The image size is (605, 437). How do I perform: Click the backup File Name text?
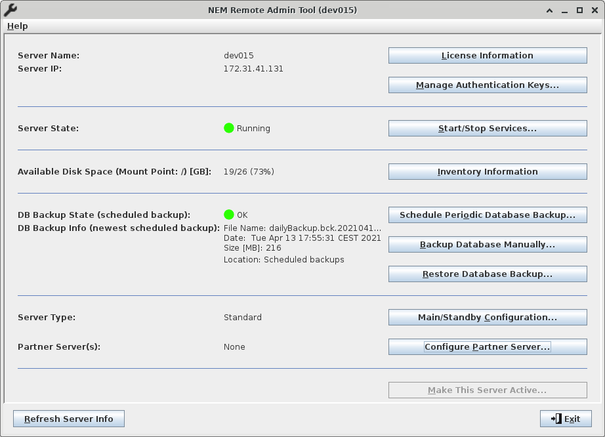pyautogui.click(x=302, y=227)
